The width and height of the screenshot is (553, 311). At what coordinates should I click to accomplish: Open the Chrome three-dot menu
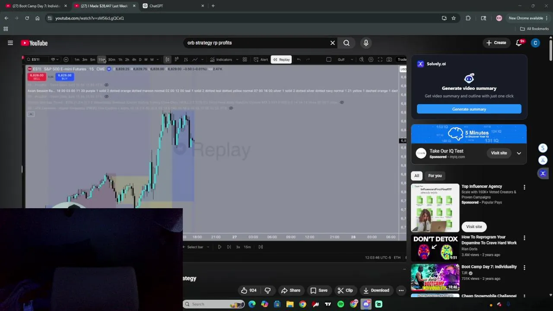(x=547, y=18)
